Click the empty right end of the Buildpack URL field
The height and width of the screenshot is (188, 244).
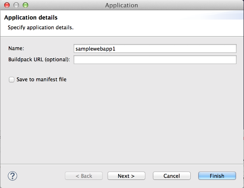[223, 60]
